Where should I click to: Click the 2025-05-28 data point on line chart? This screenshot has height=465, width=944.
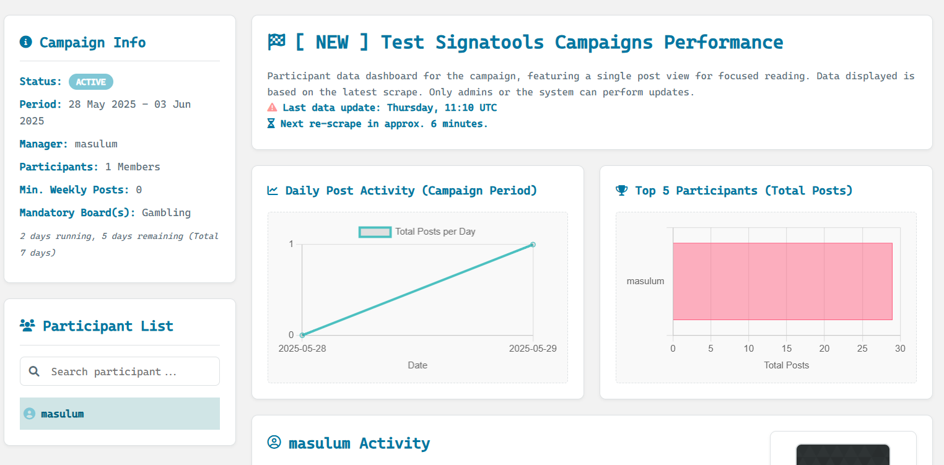tap(302, 335)
